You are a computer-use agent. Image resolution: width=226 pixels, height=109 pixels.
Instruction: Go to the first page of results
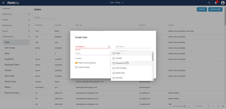pyautogui.click(x=209, y=106)
